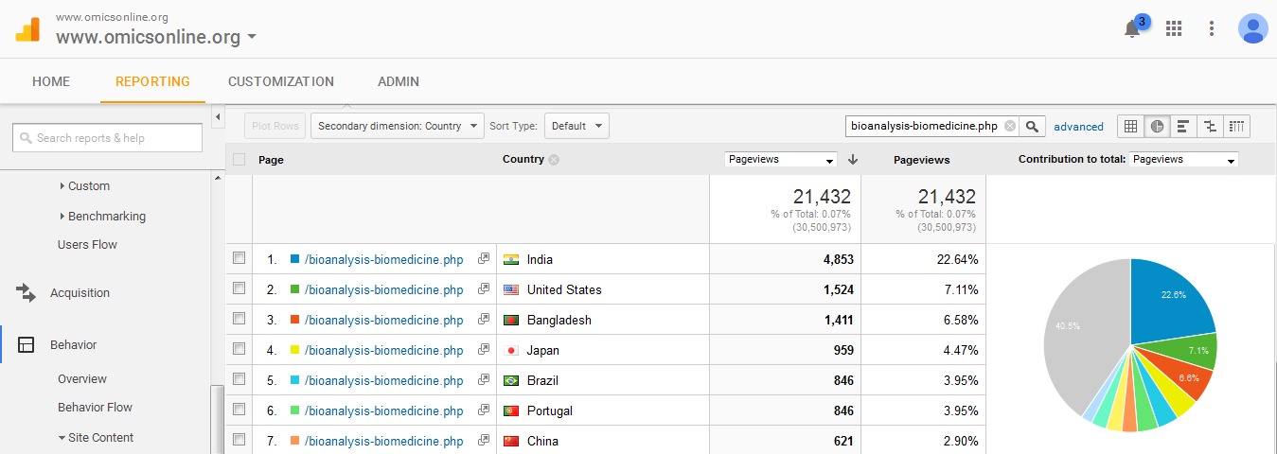The width and height of the screenshot is (1277, 454).
Task: Open India row page in new window
Action: tap(484, 258)
